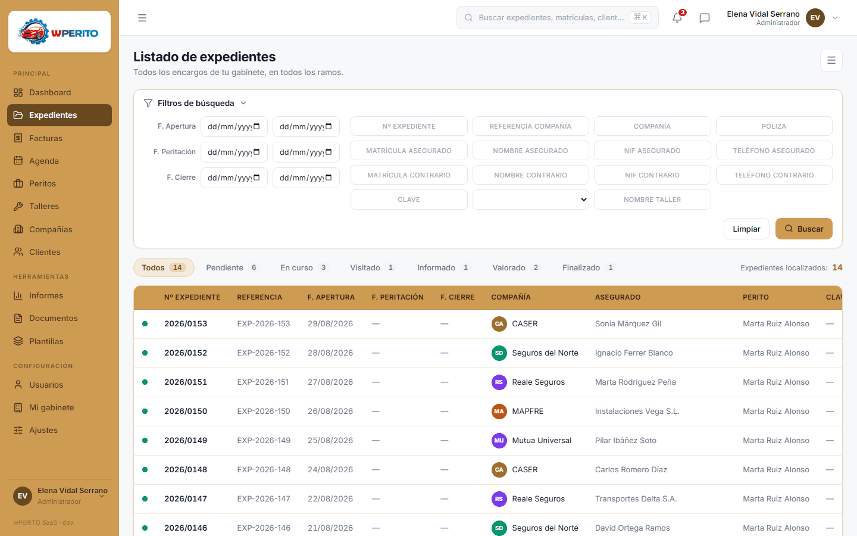The image size is (857, 536).
Task: Click the TELÉFONO ASEGURADO field
Action: point(774,151)
